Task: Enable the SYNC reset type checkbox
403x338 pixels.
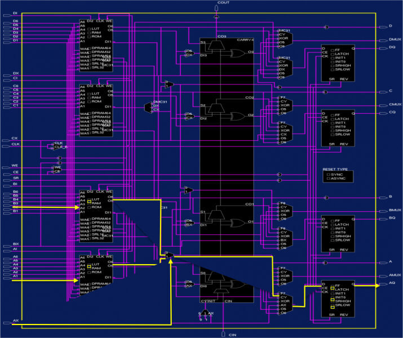Action: pyautogui.click(x=327, y=175)
